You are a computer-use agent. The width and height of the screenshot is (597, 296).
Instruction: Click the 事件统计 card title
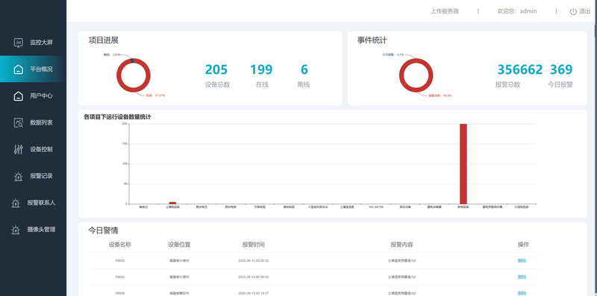372,40
